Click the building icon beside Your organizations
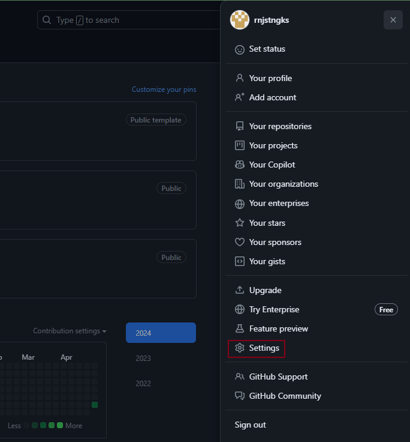Viewport: 410px width, 442px height. click(240, 184)
